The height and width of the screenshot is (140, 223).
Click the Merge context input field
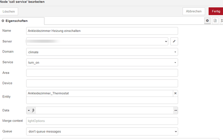[102, 121]
